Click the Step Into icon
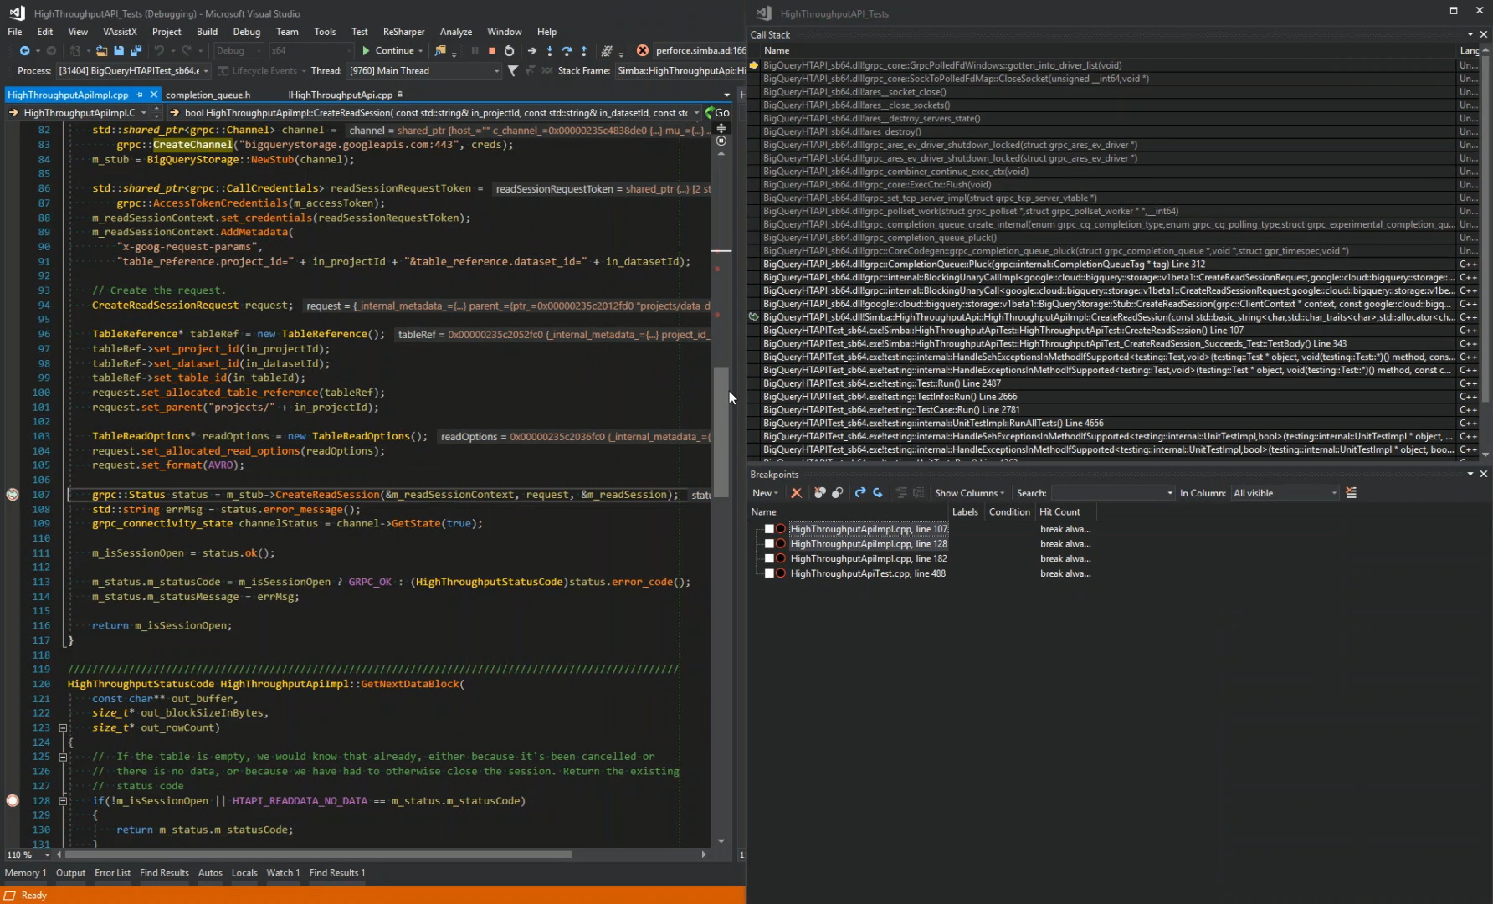Viewport: 1493px width, 904px height. point(550,50)
